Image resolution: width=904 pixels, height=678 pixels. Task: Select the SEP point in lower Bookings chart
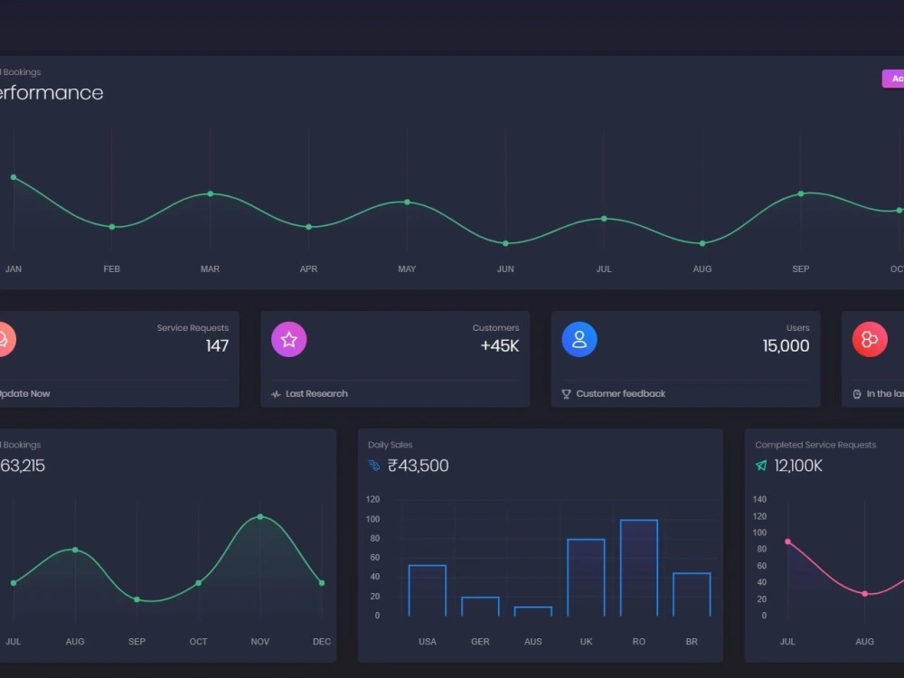point(137,599)
